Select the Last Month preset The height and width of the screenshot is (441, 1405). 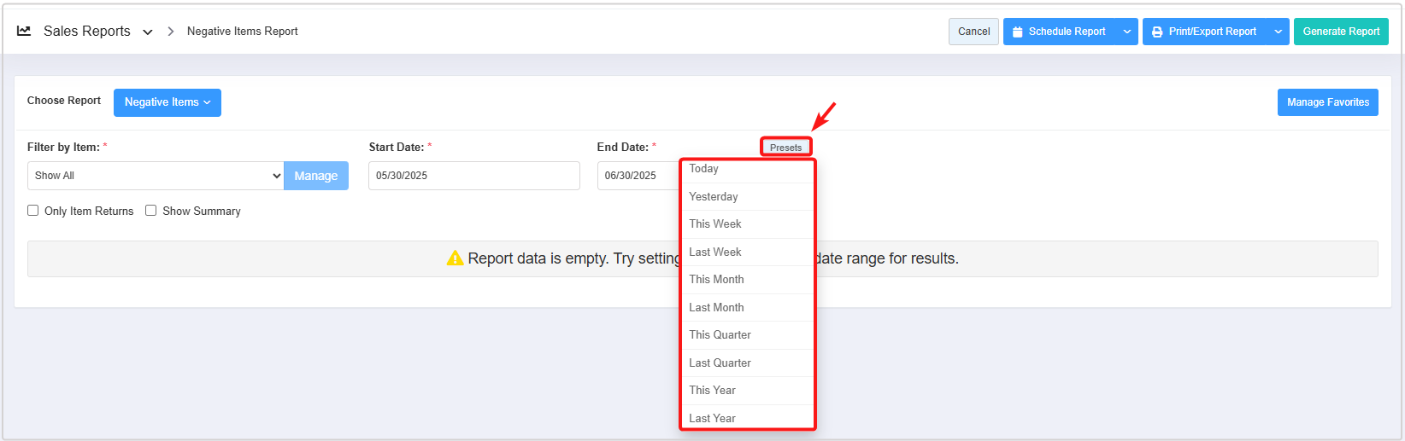[x=716, y=307]
